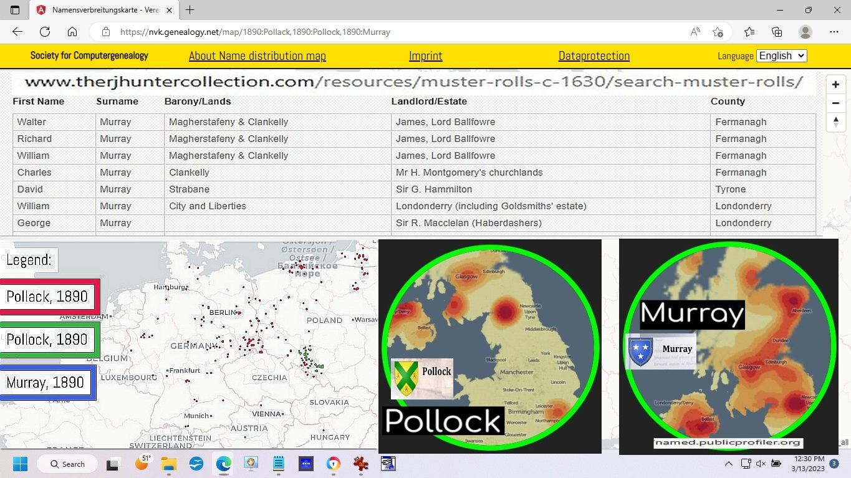
Task: Click the Pollock heat map thumbnail
Action: tap(490, 347)
